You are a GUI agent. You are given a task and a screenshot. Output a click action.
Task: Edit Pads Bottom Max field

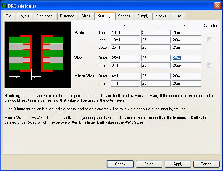(187, 47)
